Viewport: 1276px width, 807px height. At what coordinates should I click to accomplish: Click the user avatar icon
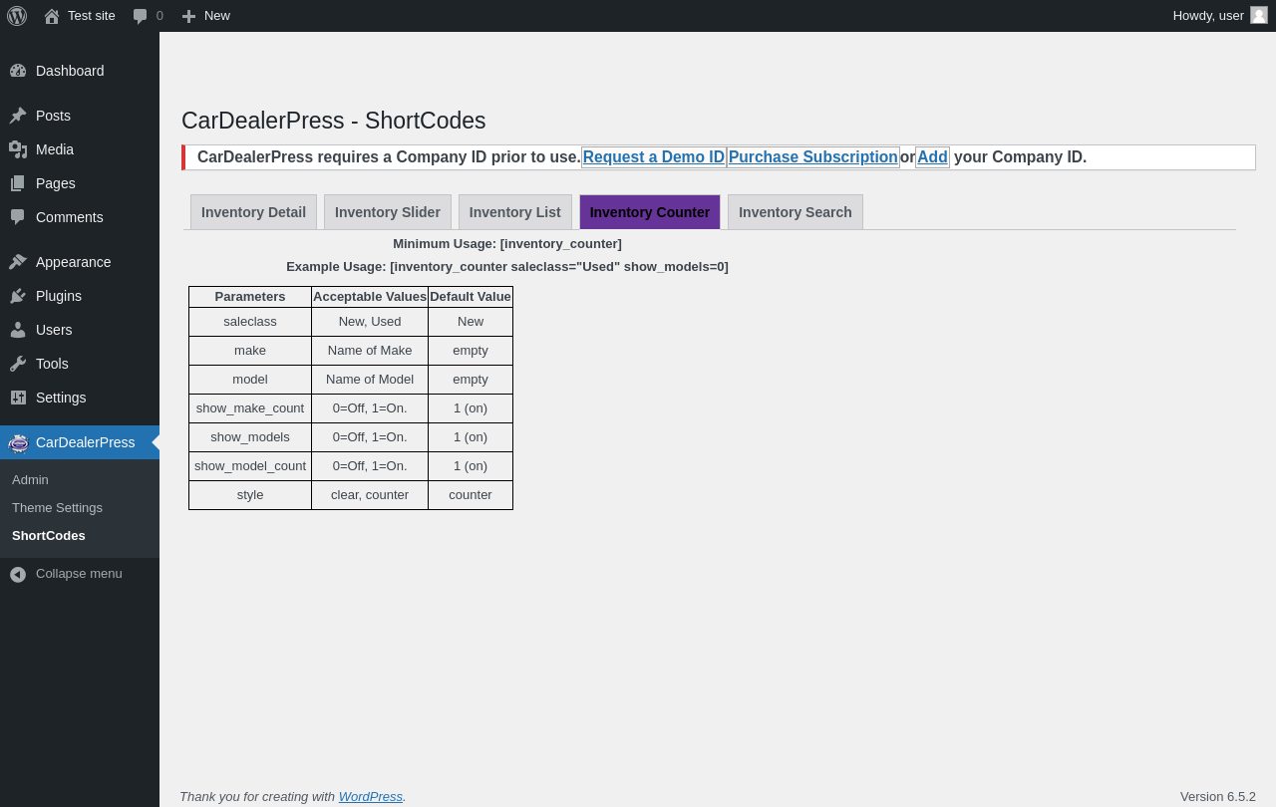click(x=1259, y=15)
